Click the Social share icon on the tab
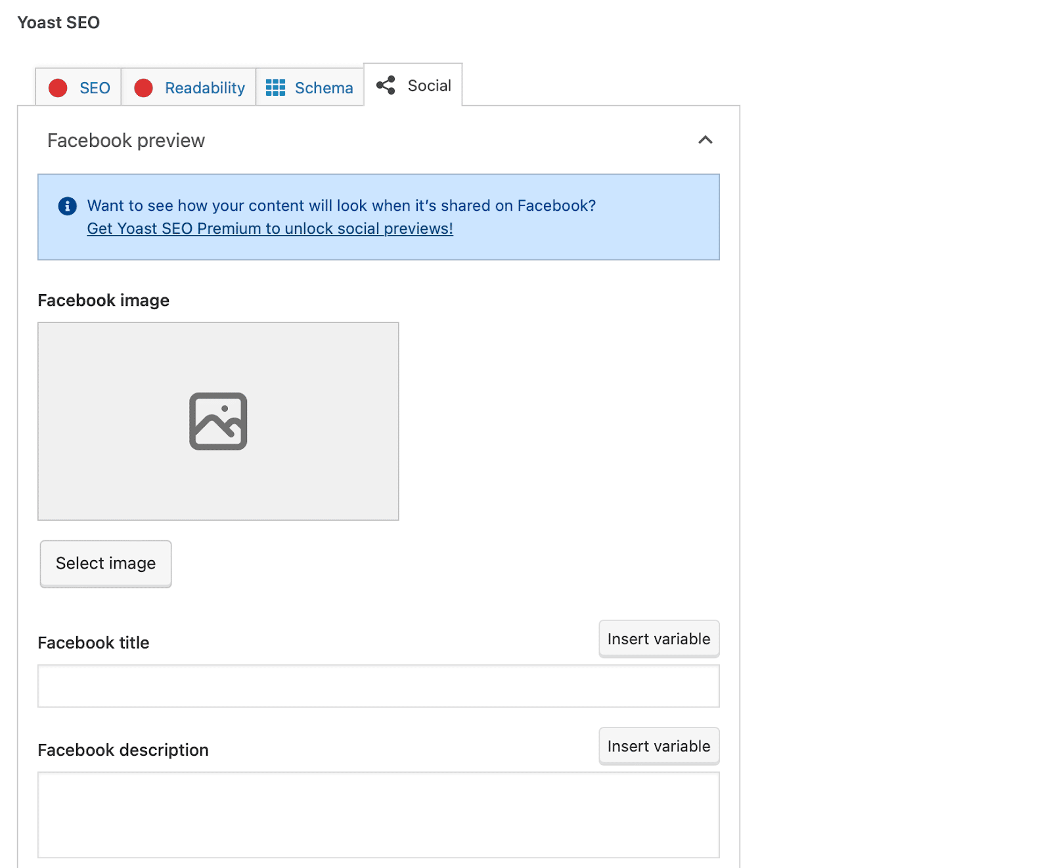The width and height of the screenshot is (1051, 868). click(x=386, y=85)
